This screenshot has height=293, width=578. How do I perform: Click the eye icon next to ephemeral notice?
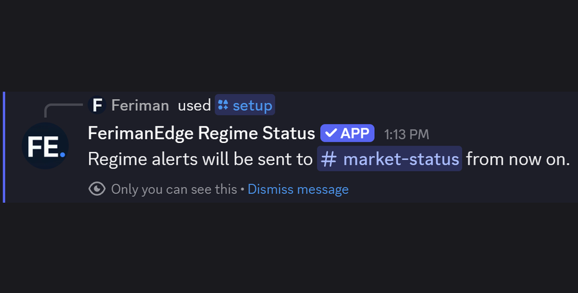pyautogui.click(x=97, y=189)
